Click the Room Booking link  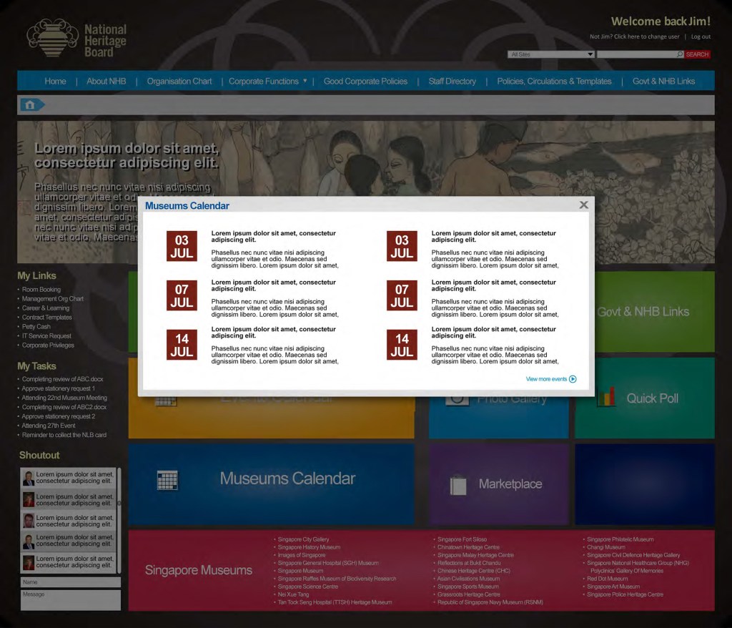pos(41,290)
